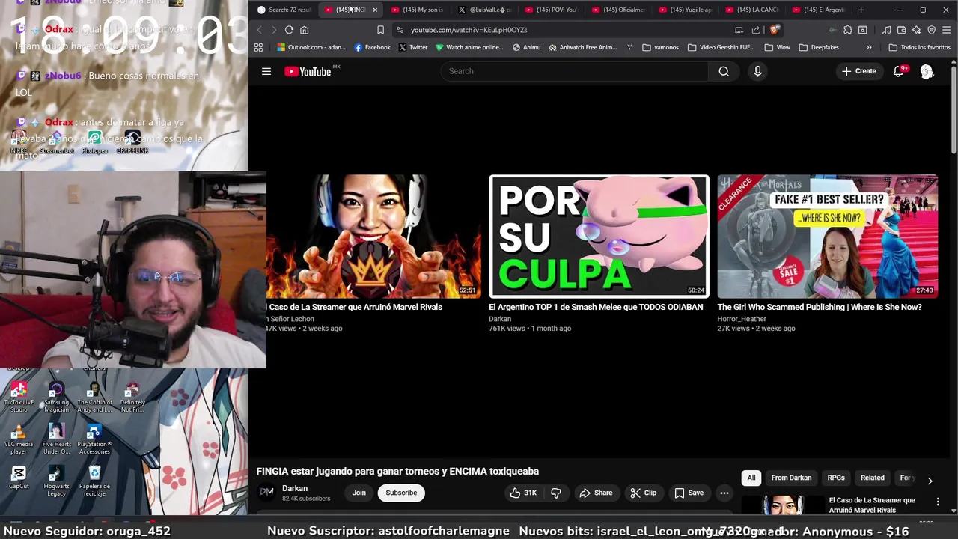Image resolution: width=958 pixels, height=539 pixels.
Task: Start voice search with the microphone icon
Action: tap(757, 71)
